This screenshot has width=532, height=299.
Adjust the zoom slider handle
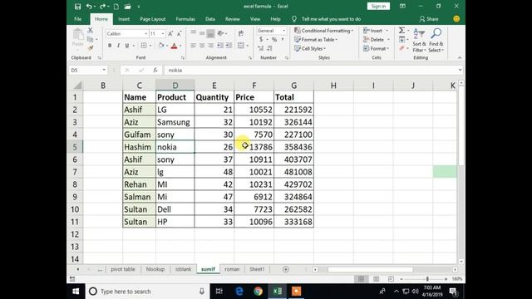coord(427,279)
